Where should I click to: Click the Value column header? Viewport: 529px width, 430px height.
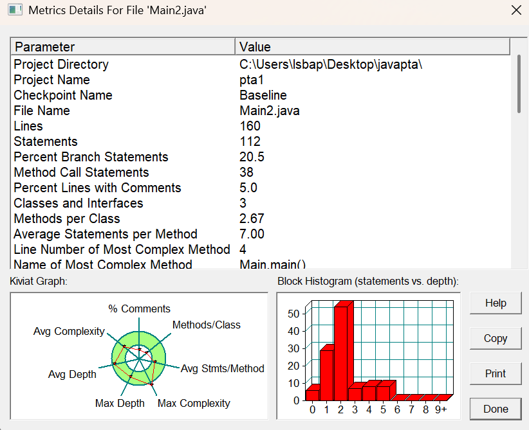coord(373,46)
